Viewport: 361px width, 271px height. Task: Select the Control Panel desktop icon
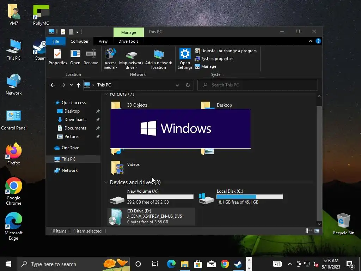[14, 120]
